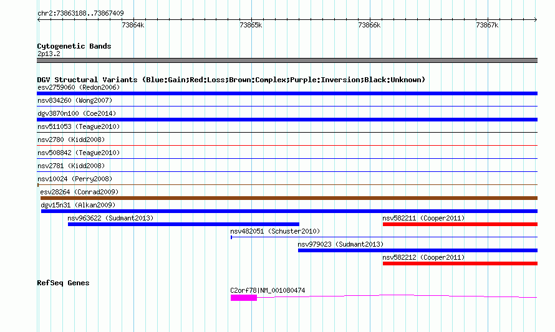Image resolution: width=555 pixels, height=332 pixels.
Task: Click the black nsv511053 unknown line
Action: [x=287, y=132]
